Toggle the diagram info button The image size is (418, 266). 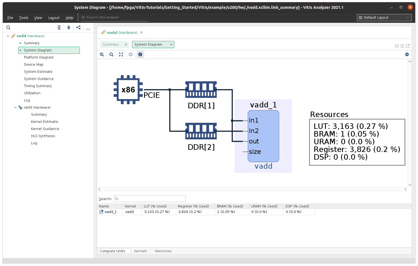point(140,54)
